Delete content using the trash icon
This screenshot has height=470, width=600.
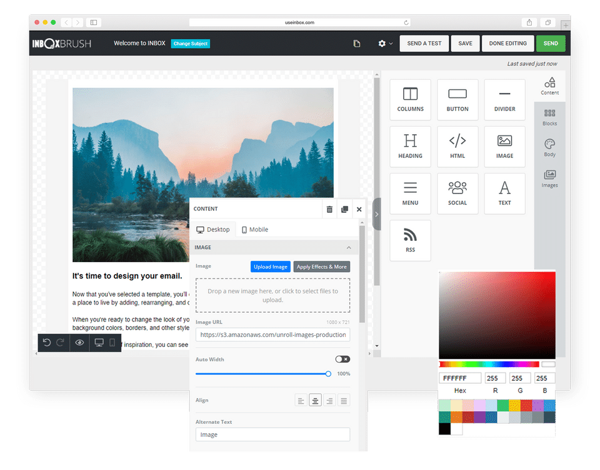click(x=329, y=209)
